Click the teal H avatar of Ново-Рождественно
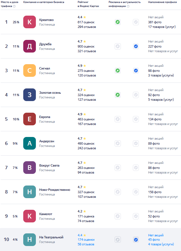 30,192
